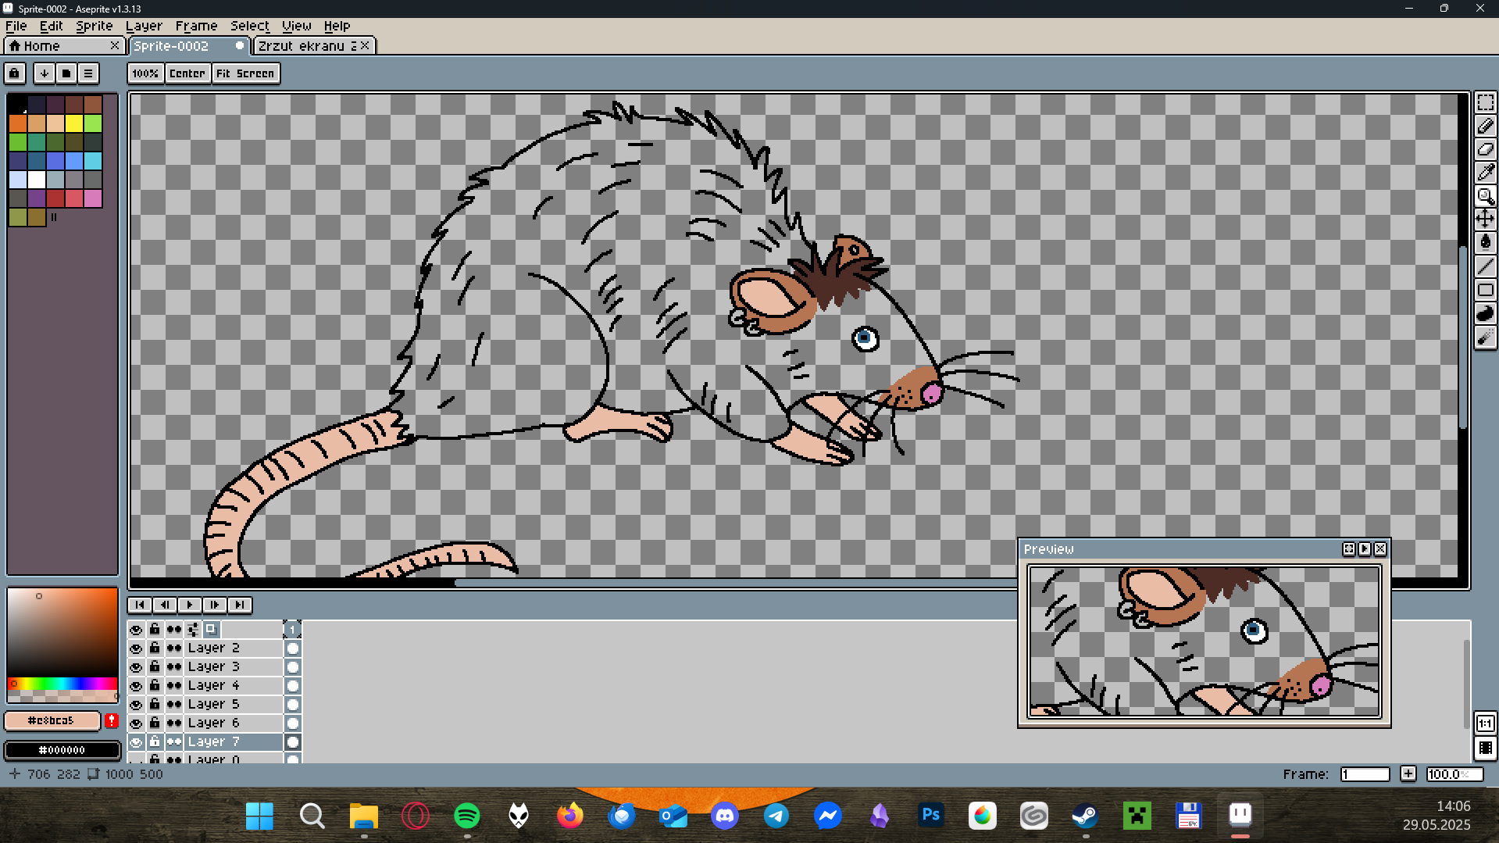Hide Layer 3 using its eye icon

click(x=136, y=667)
